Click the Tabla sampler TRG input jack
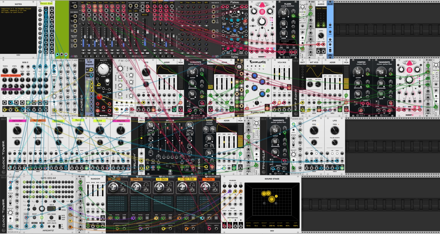440x234 pixels. (x=202, y=218)
